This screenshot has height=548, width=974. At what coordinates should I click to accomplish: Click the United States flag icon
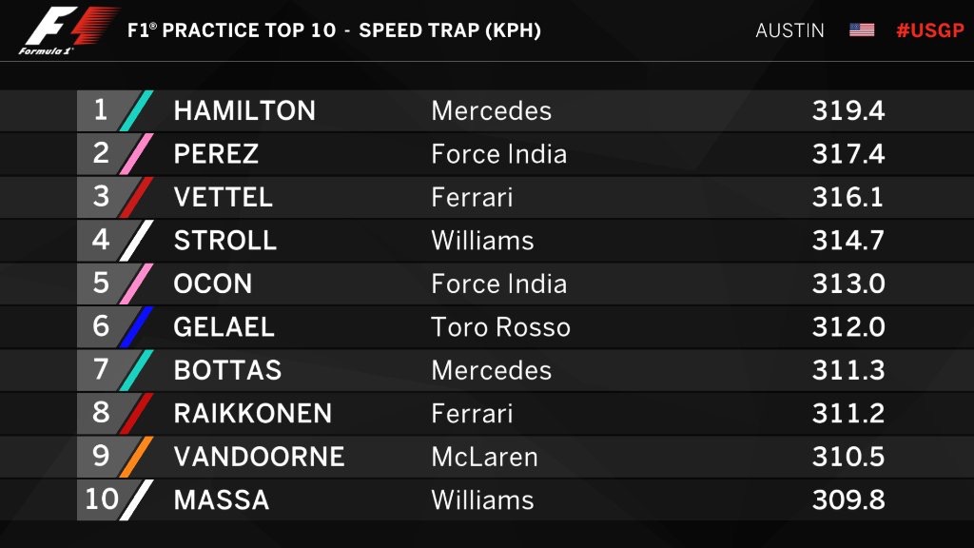click(862, 29)
